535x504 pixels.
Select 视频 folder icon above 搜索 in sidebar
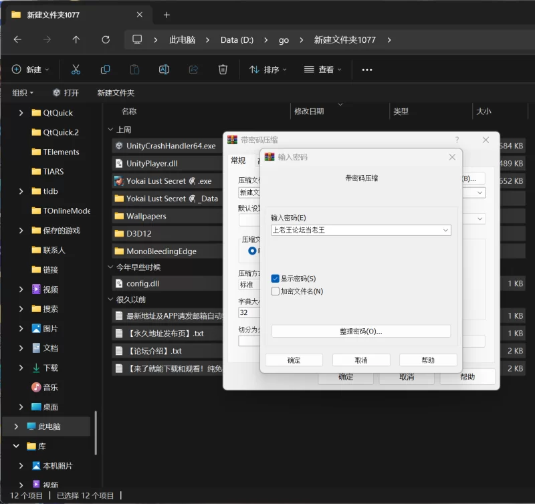(36, 289)
